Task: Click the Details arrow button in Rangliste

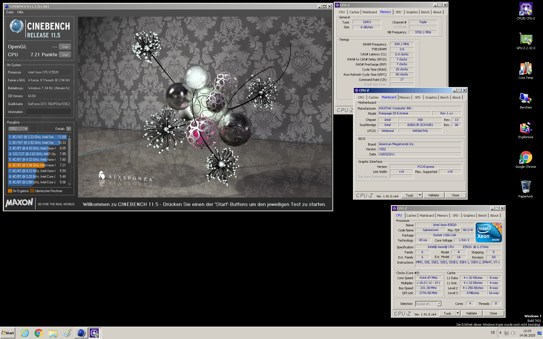Action: tap(68, 129)
